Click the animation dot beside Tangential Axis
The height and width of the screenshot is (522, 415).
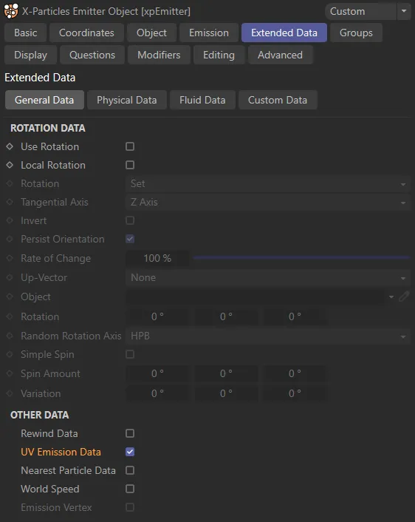(10, 202)
